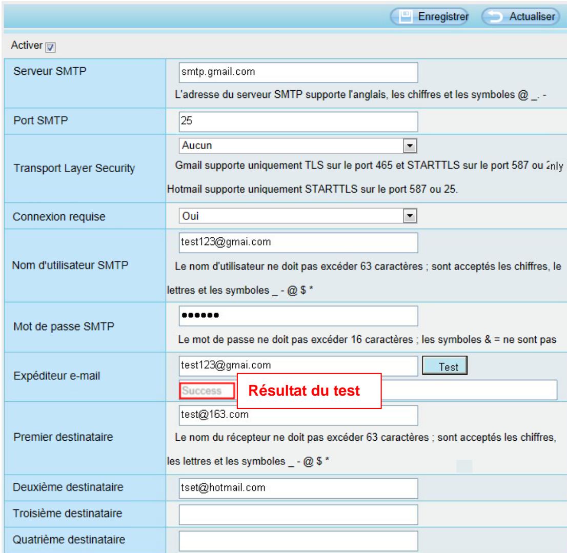Click the 'Expéditeur e-mail' label
This screenshot has height=553, width=567.
(57, 376)
